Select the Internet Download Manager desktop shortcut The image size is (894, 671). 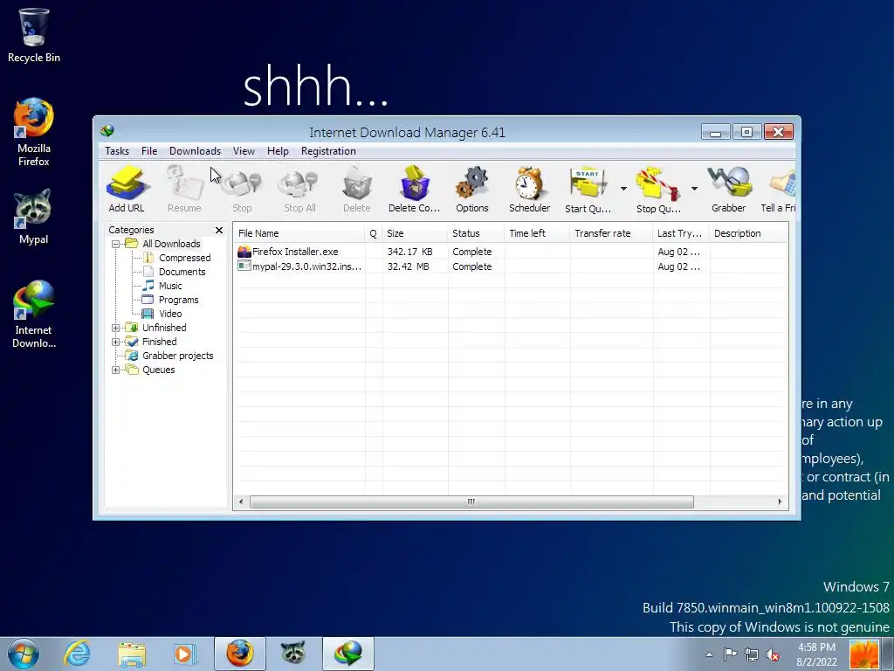[34, 314]
